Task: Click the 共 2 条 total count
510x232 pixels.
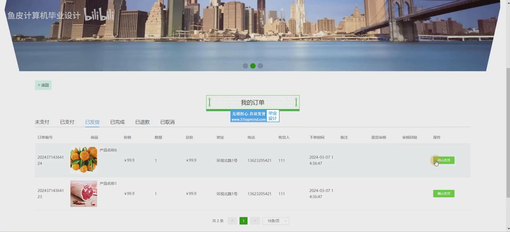Action: pos(218,221)
